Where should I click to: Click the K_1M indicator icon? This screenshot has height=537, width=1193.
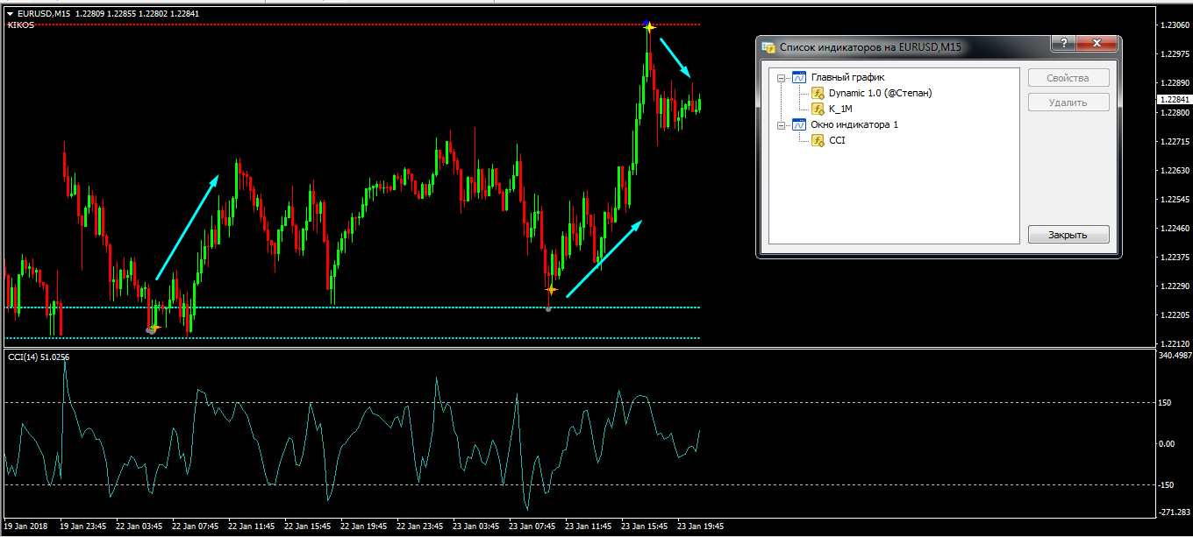pyautogui.click(x=818, y=109)
